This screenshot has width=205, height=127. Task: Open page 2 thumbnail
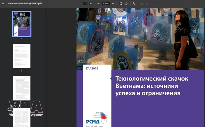click(22, 56)
